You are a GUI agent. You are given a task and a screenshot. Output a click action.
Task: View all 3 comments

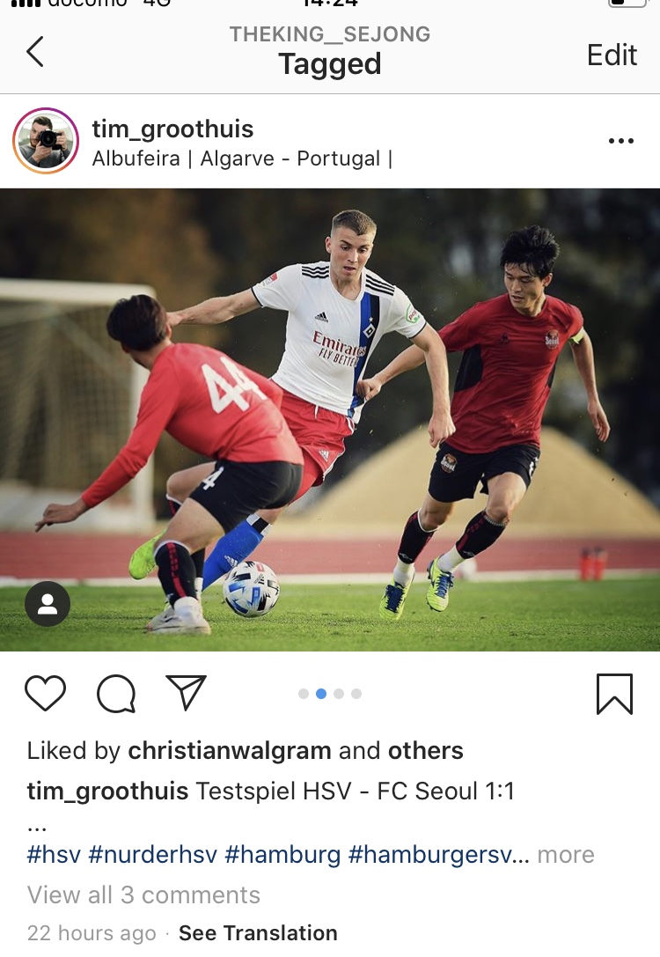coord(143,894)
